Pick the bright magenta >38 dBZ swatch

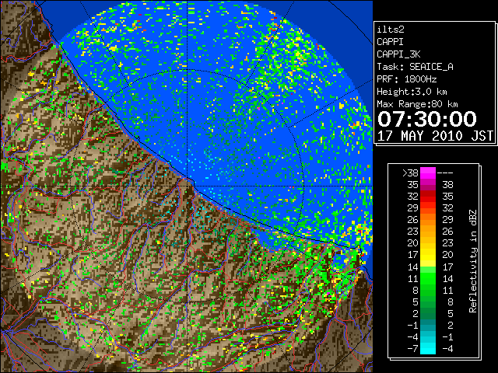(x=428, y=173)
